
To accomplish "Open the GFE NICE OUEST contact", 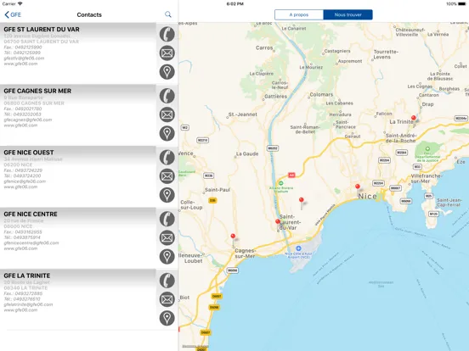I will click(78, 176).
